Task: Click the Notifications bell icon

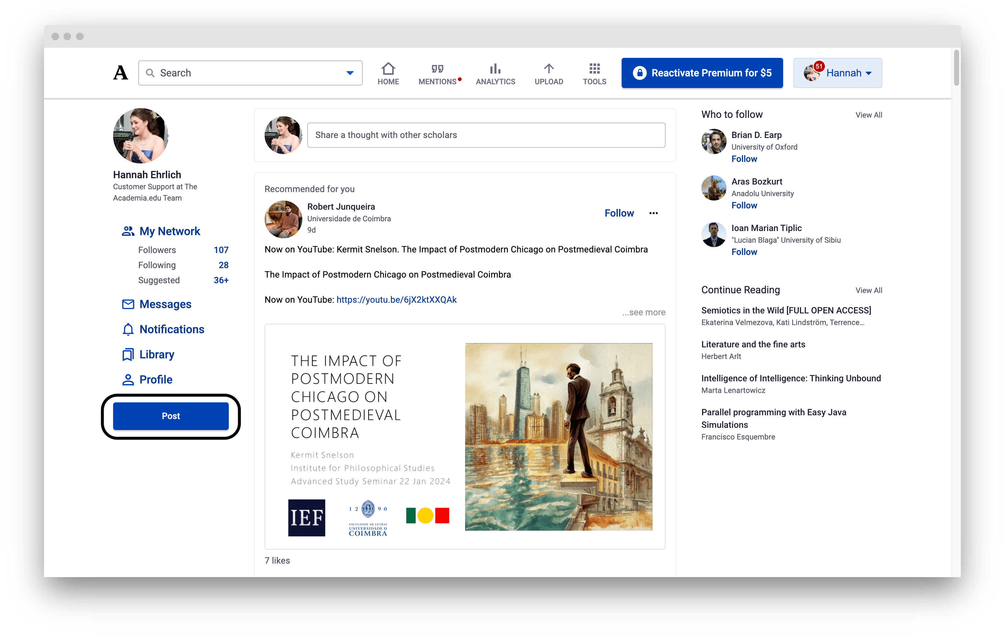Action: point(128,329)
